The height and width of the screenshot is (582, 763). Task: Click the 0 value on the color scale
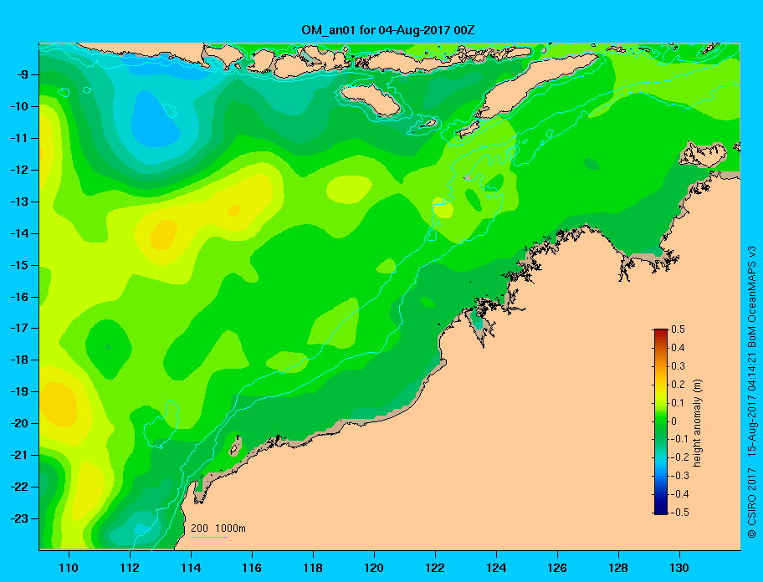click(674, 421)
